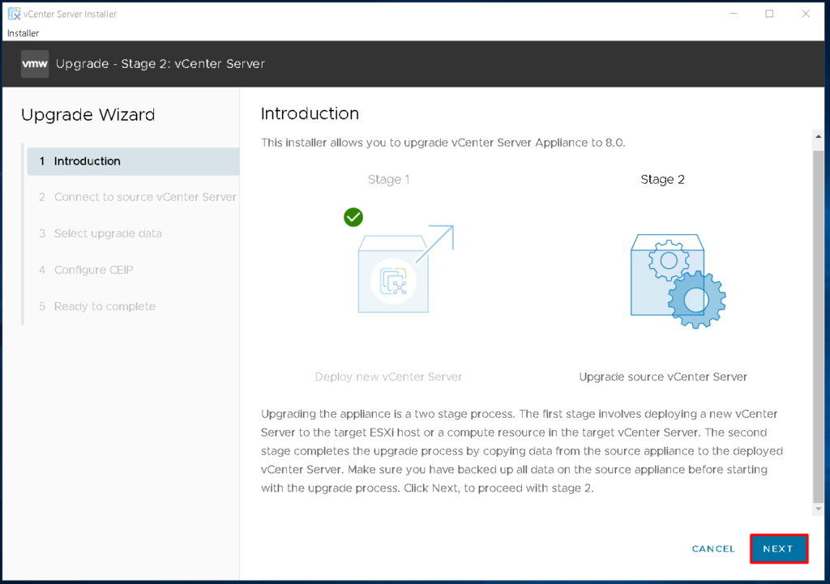
Task: Click the green checkmark above Stage 1
Action: (353, 217)
